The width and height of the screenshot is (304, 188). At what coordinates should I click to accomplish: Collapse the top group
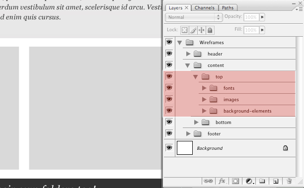coord(195,77)
